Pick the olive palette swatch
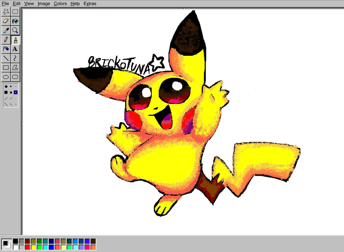The image size is (344, 252). (33, 241)
